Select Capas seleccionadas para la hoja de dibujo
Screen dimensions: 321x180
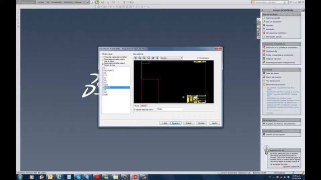click(103, 60)
